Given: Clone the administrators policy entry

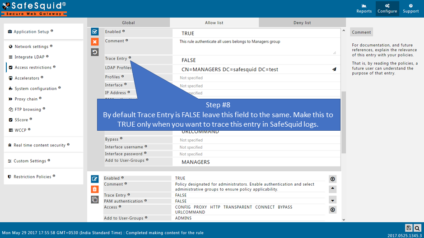Looking at the screenshot, I should click(x=95, y=200).
